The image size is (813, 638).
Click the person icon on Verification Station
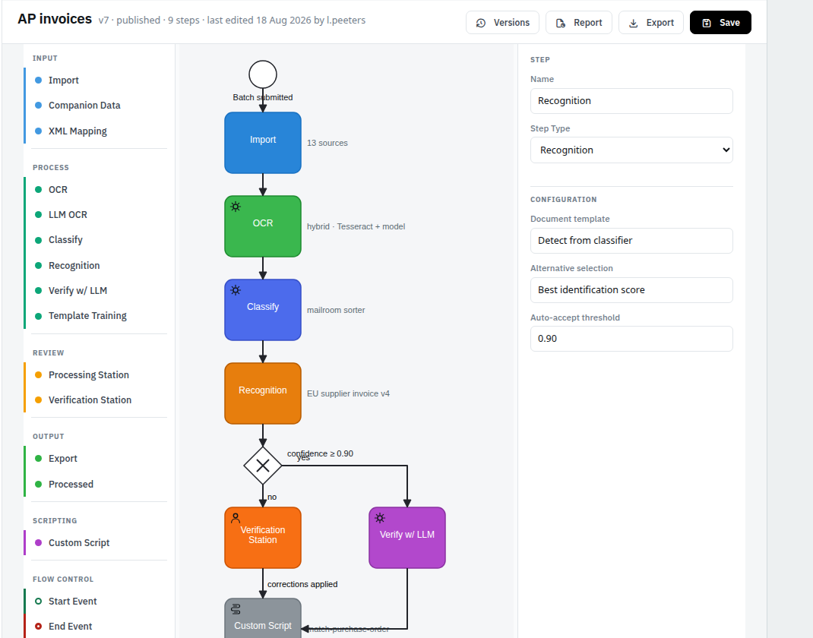point(236,518)
